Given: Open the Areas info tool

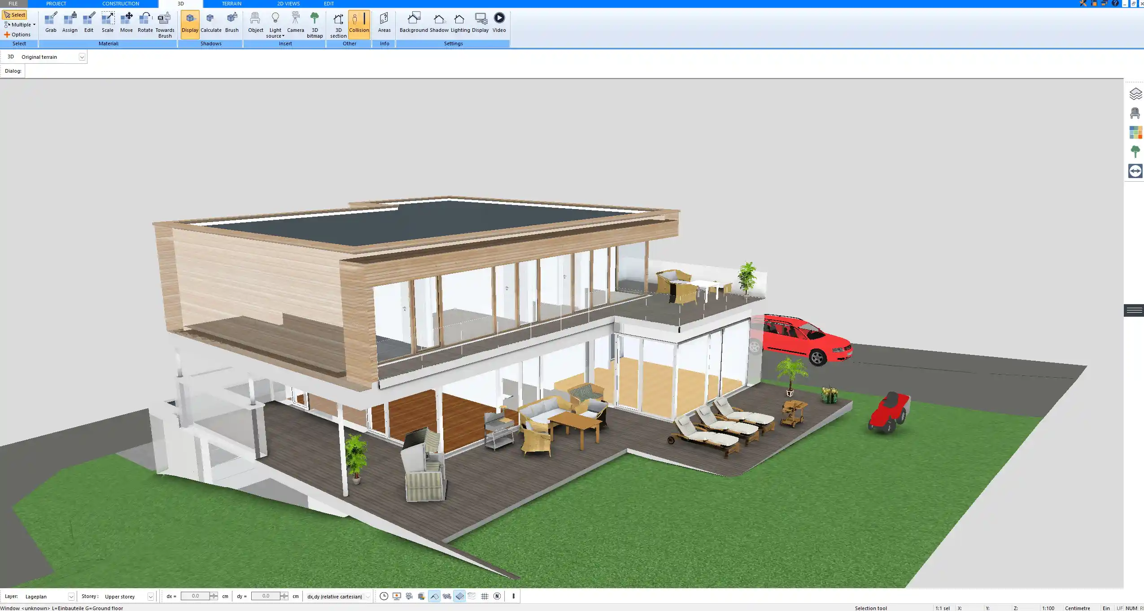Looking at the screenshot, I should (384, 23).
